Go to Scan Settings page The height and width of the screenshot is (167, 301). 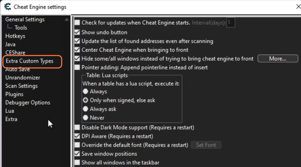click(21, 86)
